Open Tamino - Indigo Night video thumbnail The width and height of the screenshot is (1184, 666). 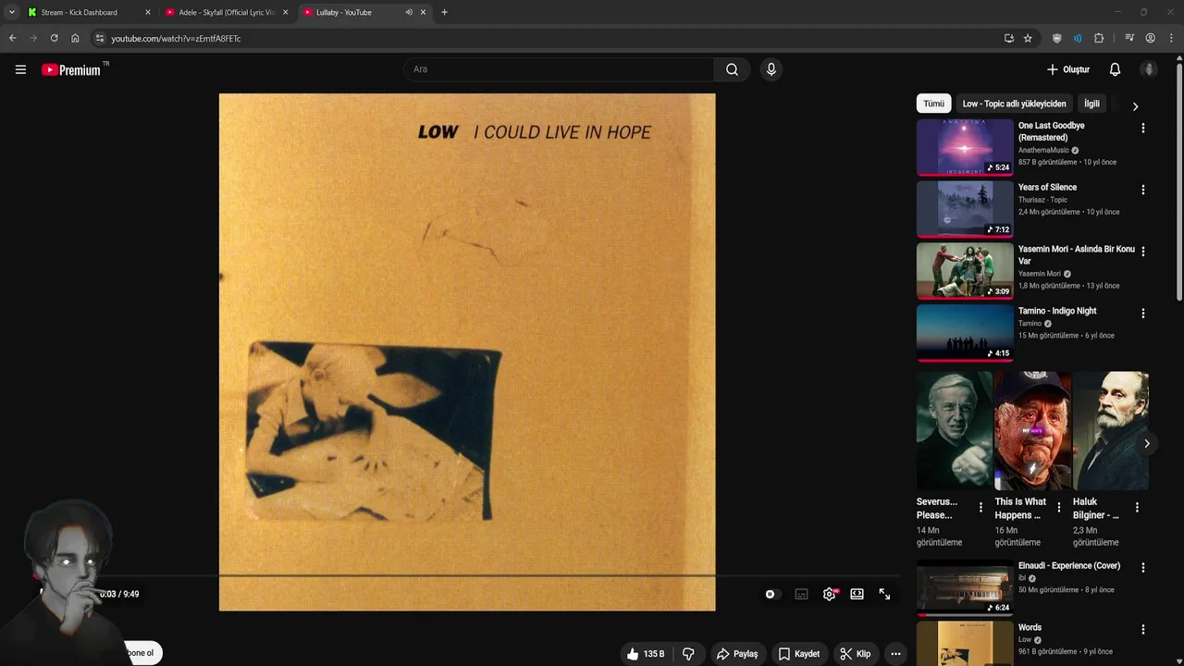click(x=965, y=332)
